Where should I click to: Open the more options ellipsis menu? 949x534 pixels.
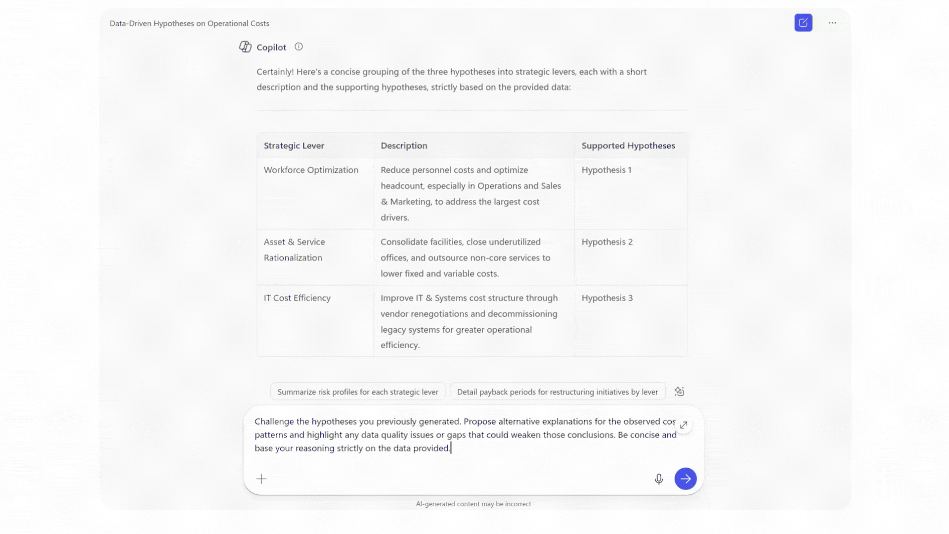pyautogui.click(x=832, y=23)
